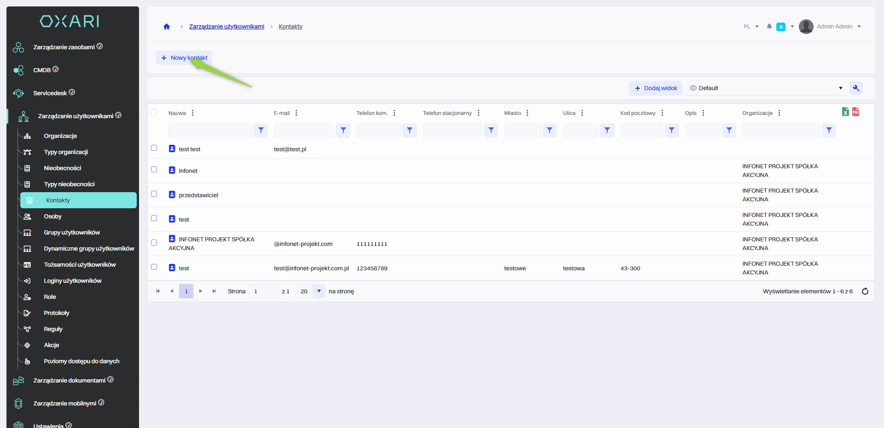Click the Nowy kontakt button
This screenshot has width=884, height=428.
click(184, 58)
